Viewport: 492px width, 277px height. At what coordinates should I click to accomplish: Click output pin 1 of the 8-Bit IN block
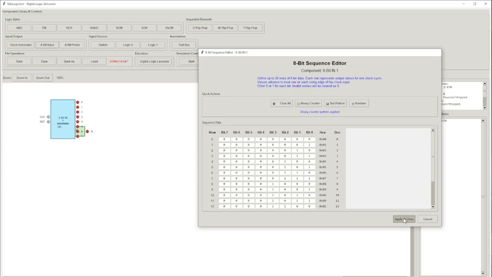click(x=78, y=107)
